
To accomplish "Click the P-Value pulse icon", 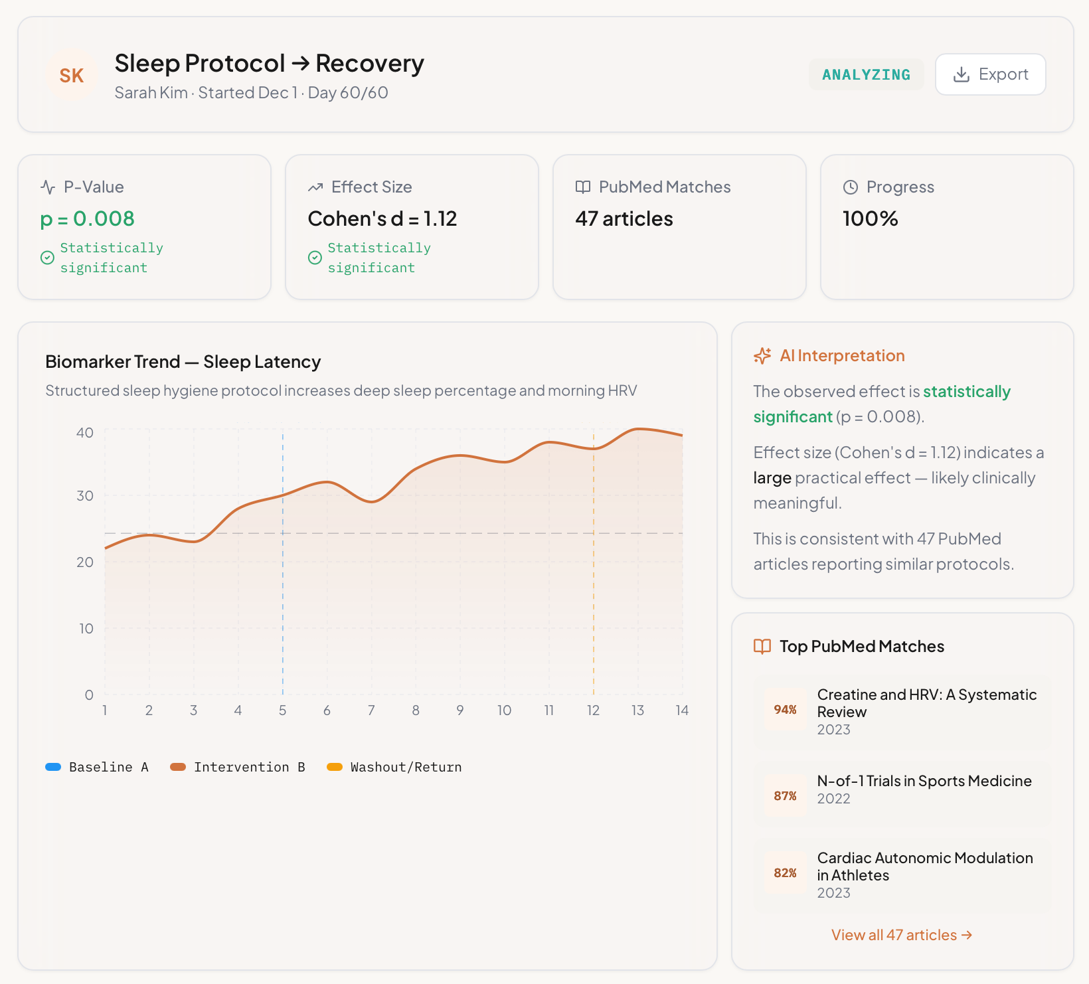I will coord(48,187).
